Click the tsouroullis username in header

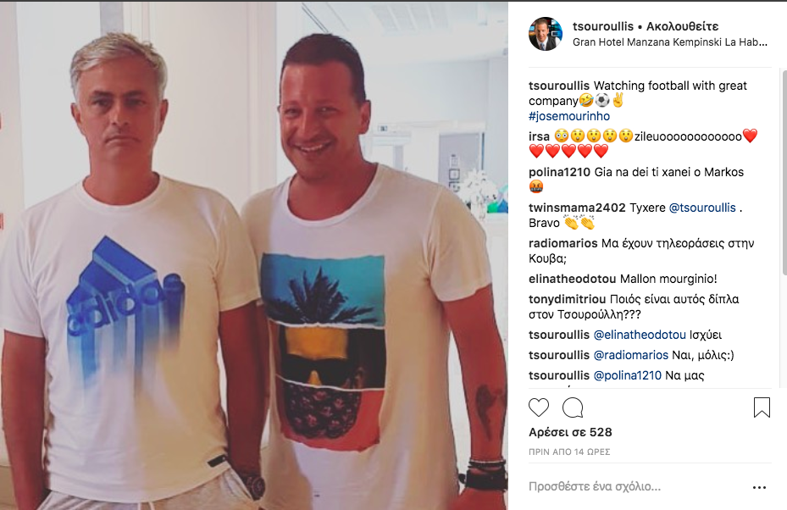(603, 26)
